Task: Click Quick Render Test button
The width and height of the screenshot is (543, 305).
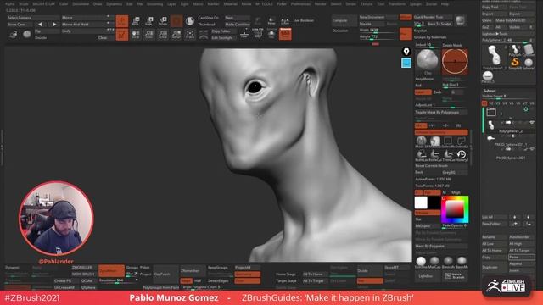Action: (433, 17)
